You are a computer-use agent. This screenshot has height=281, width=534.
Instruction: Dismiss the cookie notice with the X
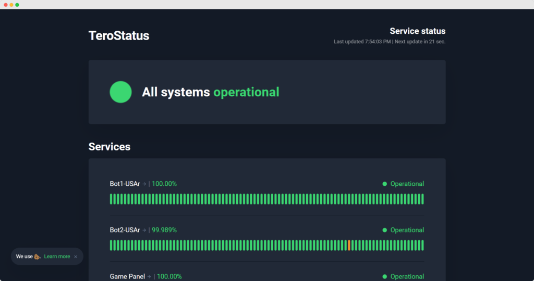tap(76, 257)
